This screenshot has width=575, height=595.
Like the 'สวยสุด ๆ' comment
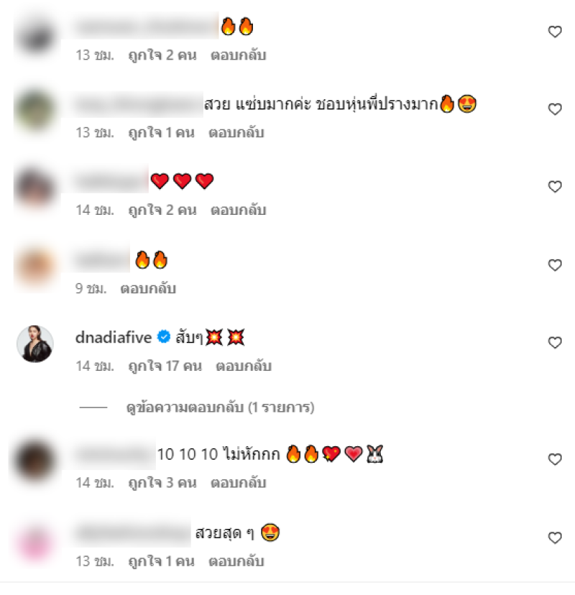coord(555,538)
